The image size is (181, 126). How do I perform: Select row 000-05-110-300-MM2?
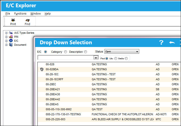109,109
